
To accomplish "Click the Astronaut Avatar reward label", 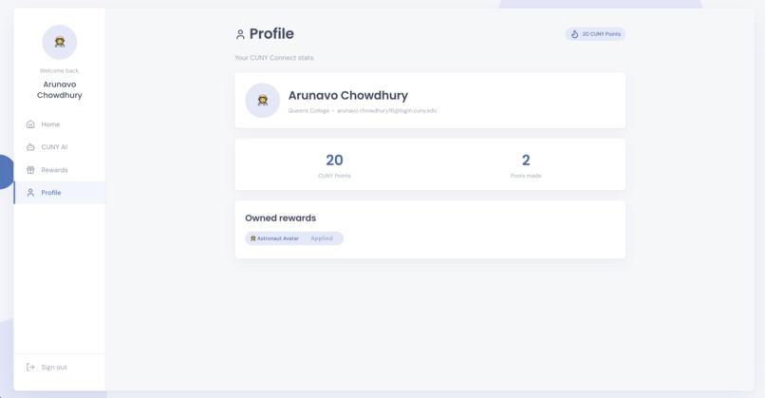I will pyautogui.click(x=277, y=238).
